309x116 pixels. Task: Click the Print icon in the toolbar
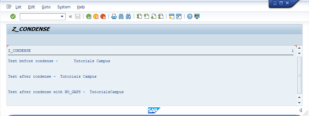click(x=114, y=16)
